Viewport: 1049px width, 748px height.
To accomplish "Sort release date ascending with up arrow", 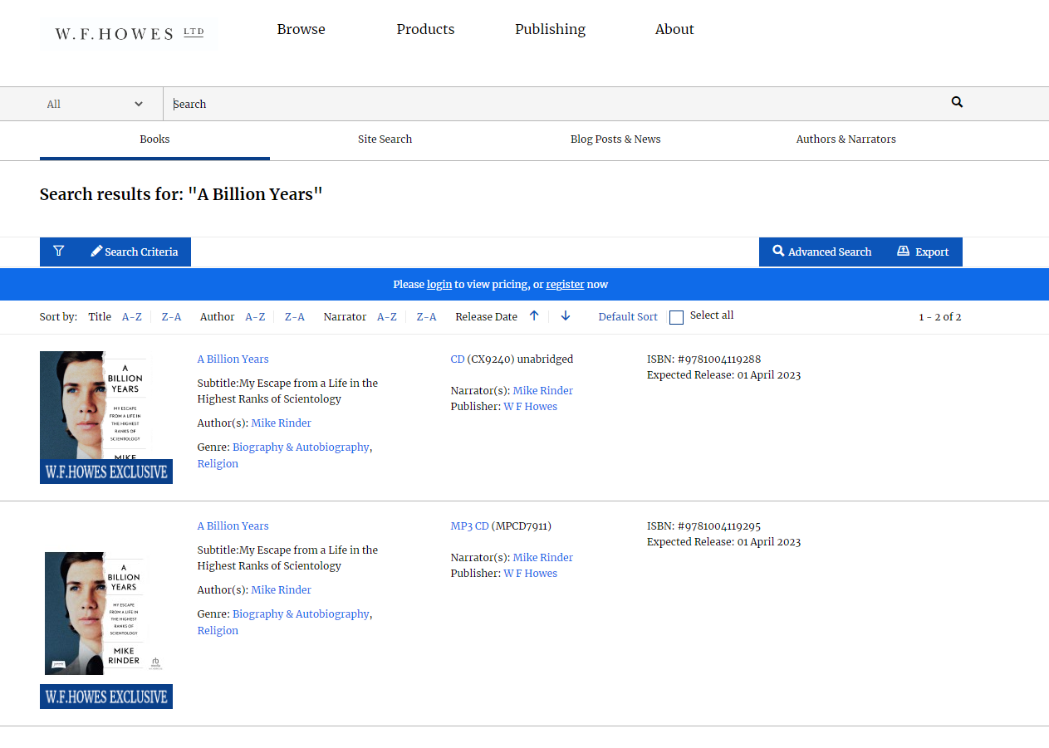I will tap(534, 316).
